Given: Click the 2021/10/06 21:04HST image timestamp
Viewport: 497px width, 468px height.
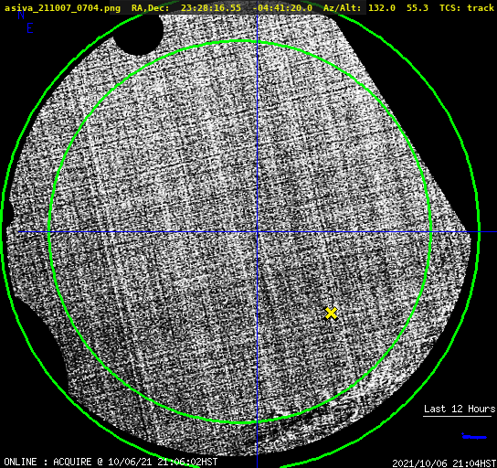Looking at the screenshot, I should point(444,463).
